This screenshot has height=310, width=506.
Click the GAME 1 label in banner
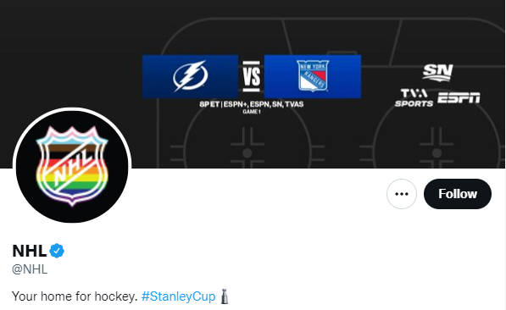pos(252,112)
